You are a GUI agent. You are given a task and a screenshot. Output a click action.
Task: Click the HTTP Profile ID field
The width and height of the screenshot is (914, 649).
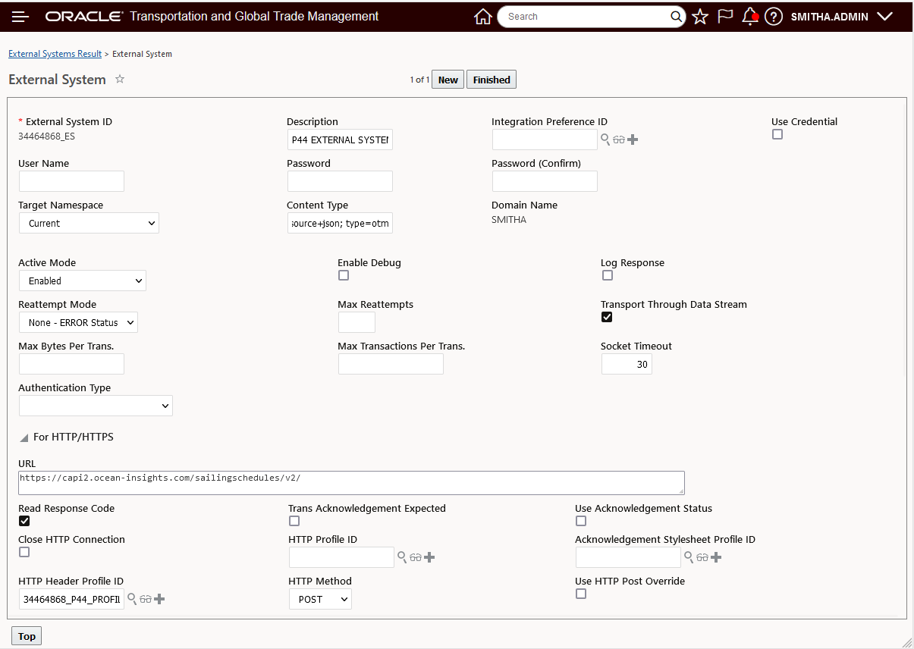341,557
